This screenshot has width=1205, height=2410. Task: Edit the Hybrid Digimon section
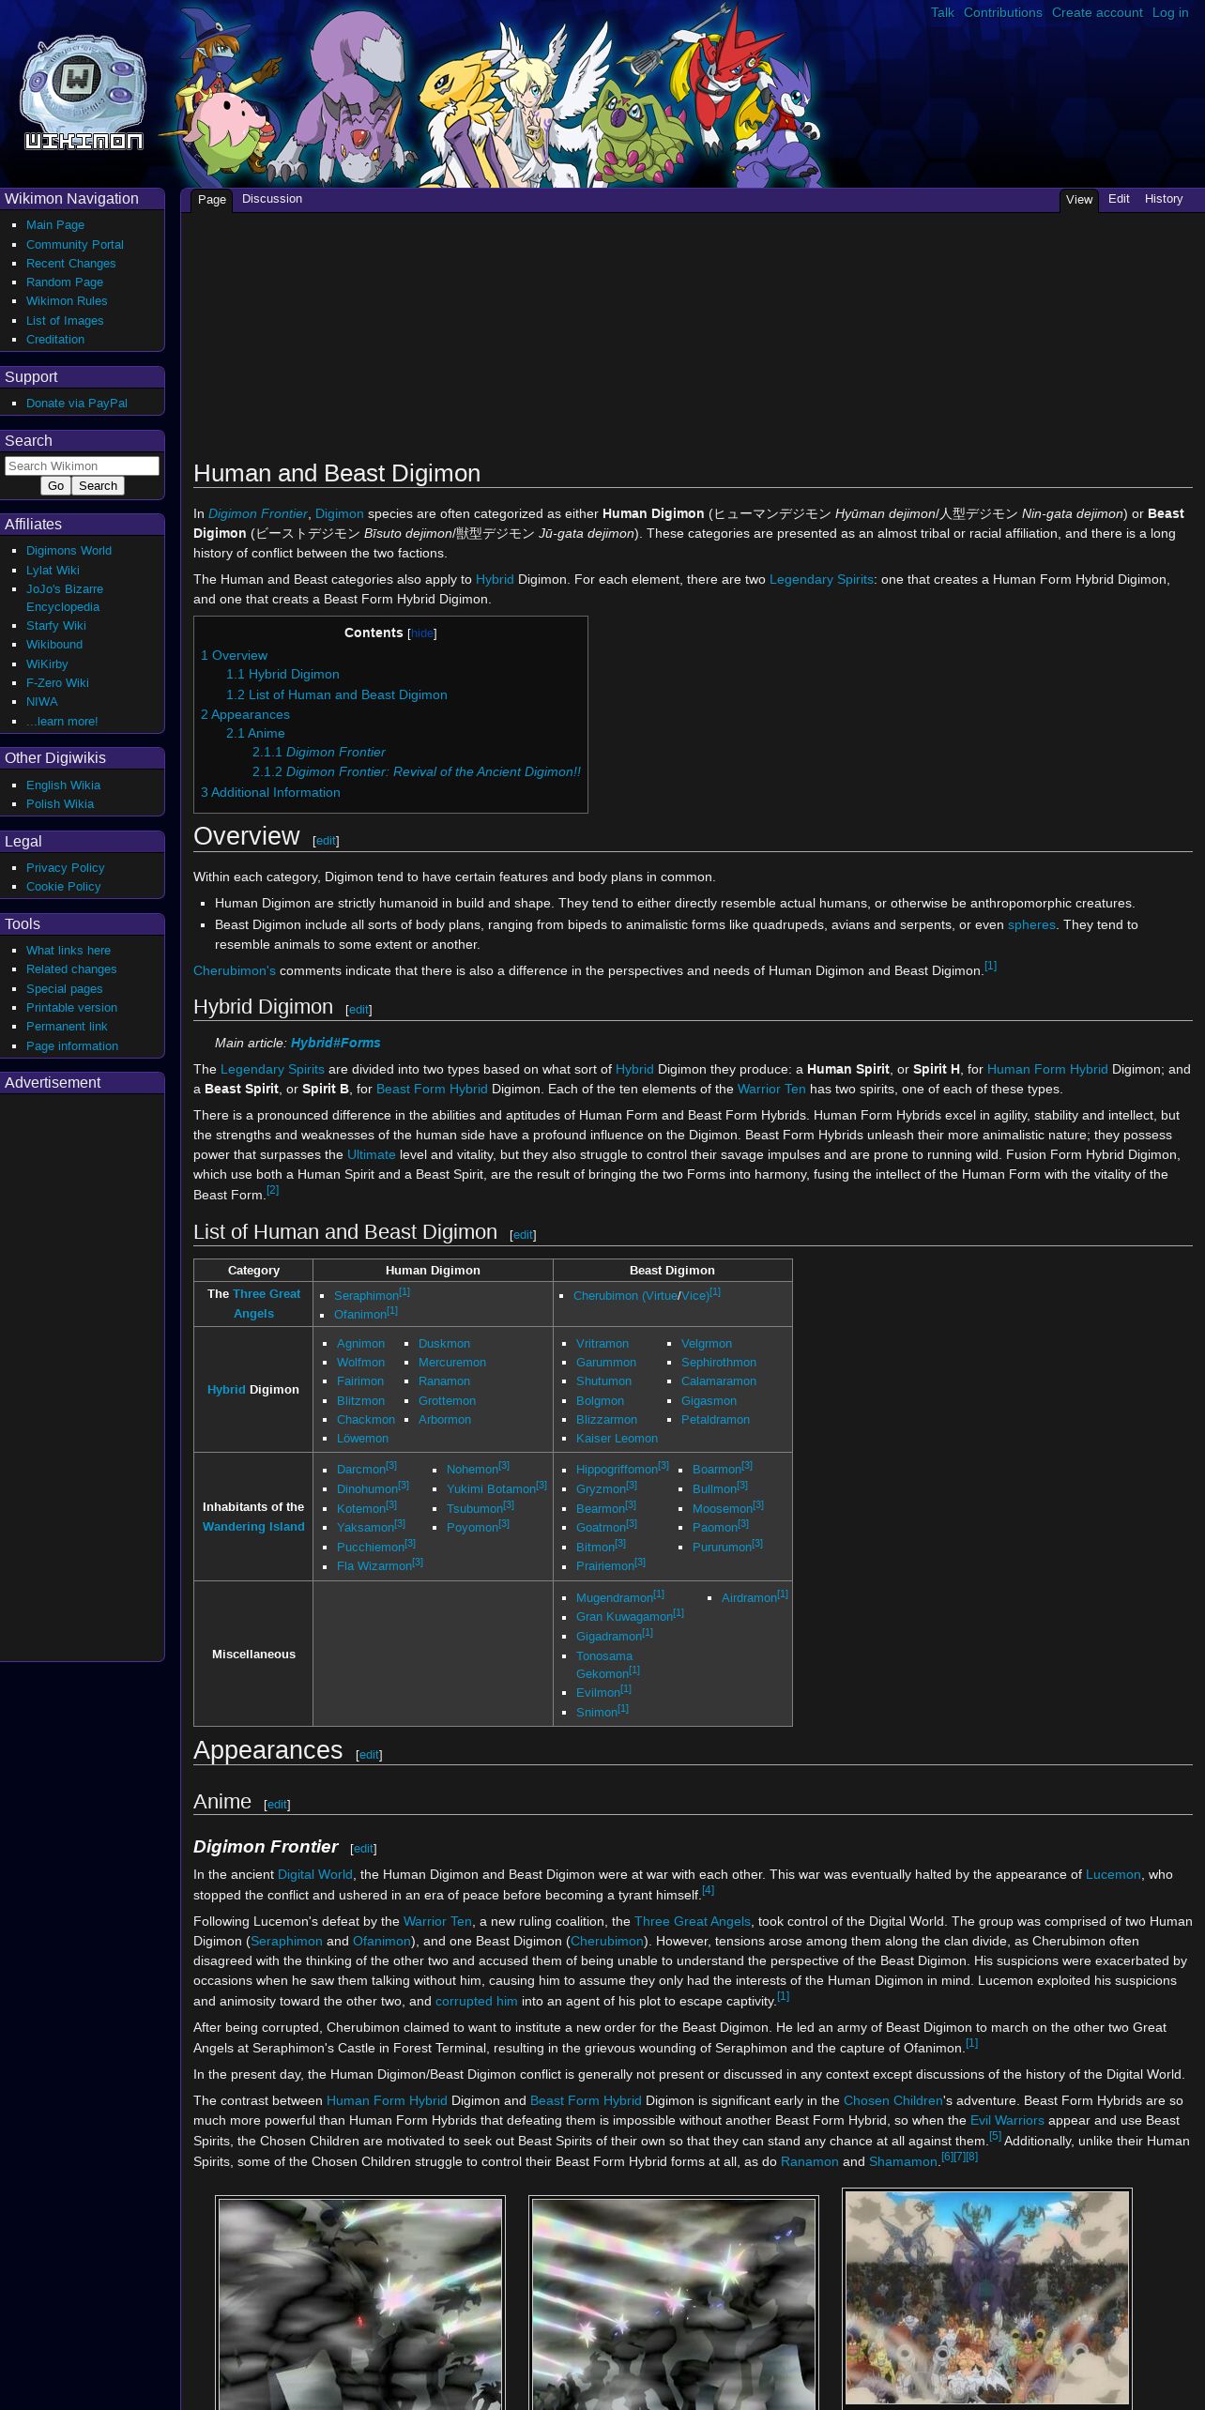point(358,1010)
